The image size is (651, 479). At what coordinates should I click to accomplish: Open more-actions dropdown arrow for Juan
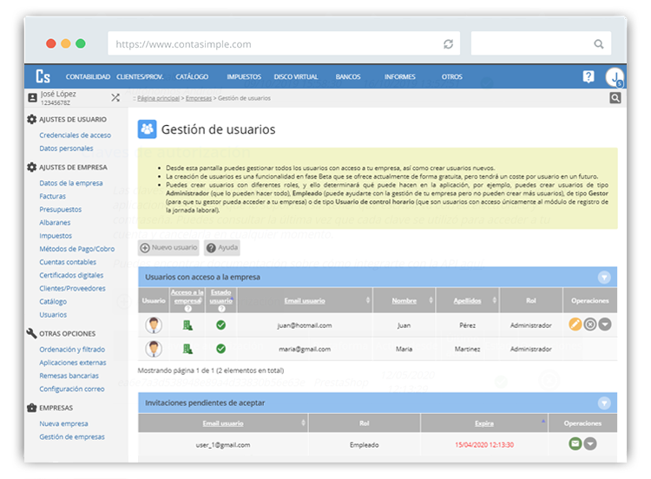605,324
